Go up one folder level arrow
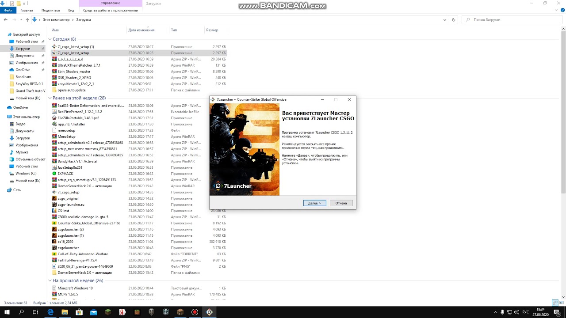The width and height of the screenshot is (566, 318). [27, 20]
